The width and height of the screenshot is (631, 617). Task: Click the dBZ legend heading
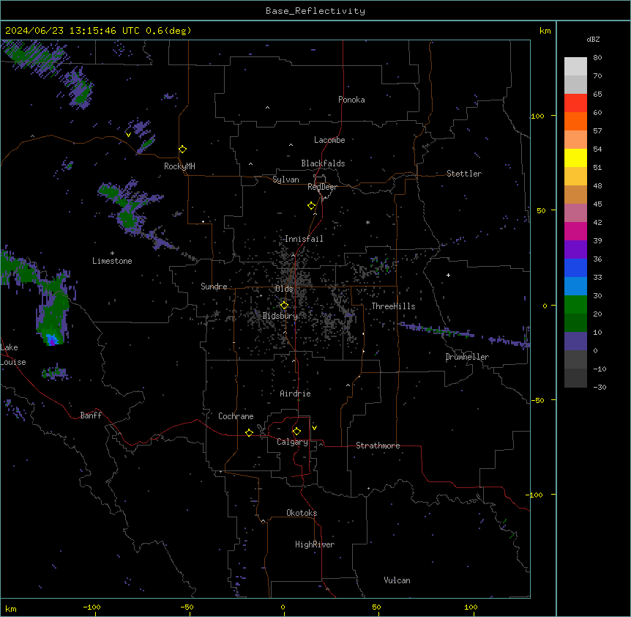[593, 40]
